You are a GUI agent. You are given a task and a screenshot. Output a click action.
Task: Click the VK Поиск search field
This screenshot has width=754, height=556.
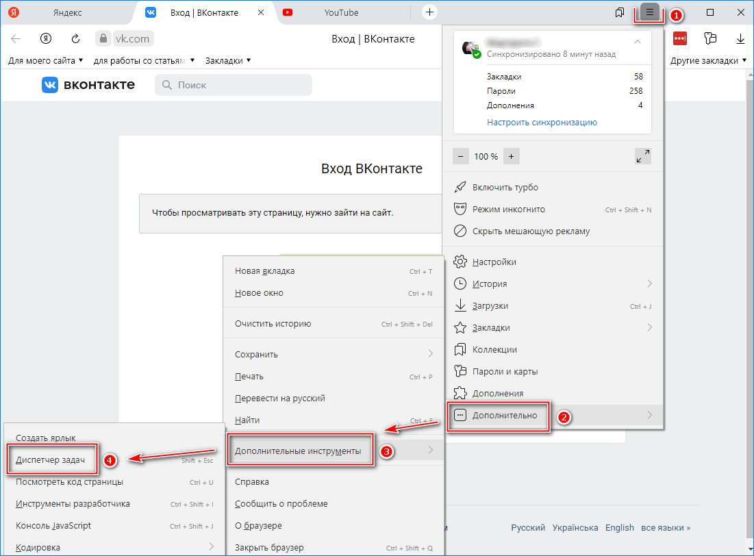(x=234, y=85)
